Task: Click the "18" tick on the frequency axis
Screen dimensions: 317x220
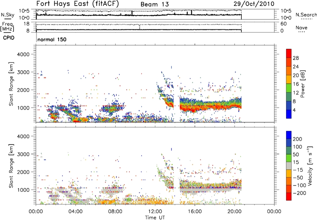Action: 27,24
